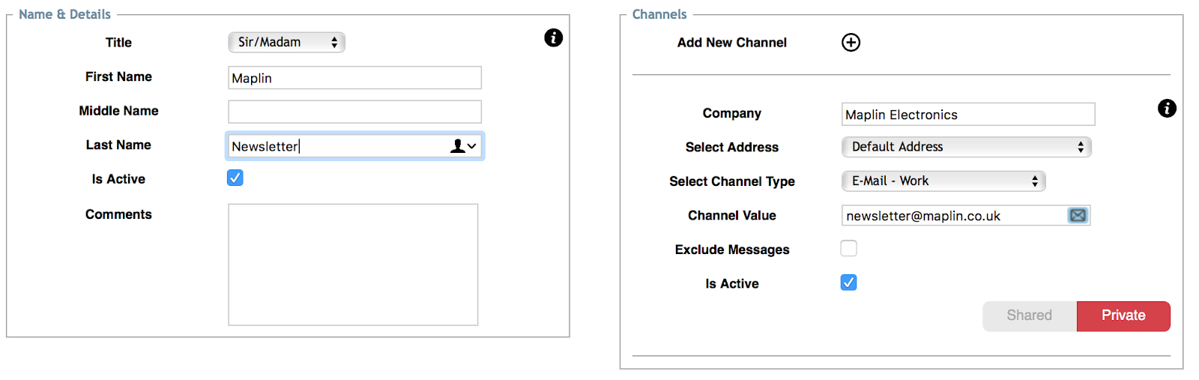Screen dimensions: 1199x380
Task: Click the empty Middle Name field
Action: point(354,112)
